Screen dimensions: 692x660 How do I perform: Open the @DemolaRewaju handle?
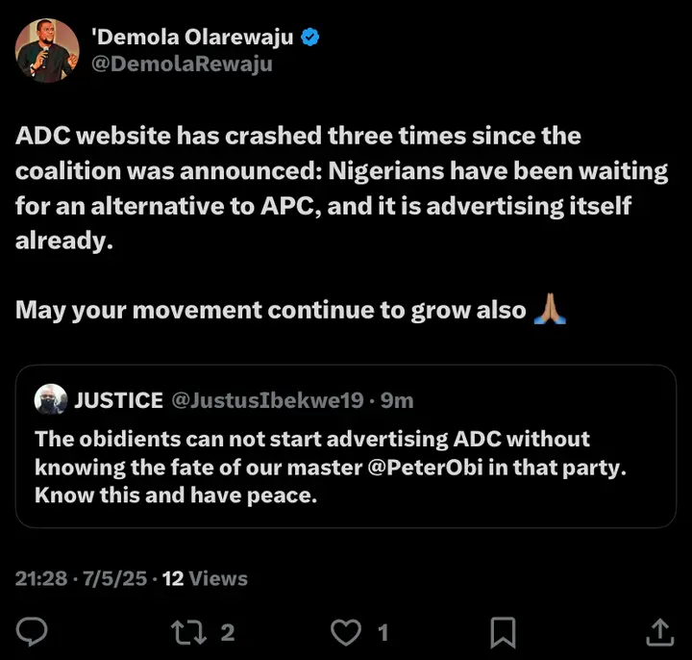pyautogui.click(x=181, y=64)
